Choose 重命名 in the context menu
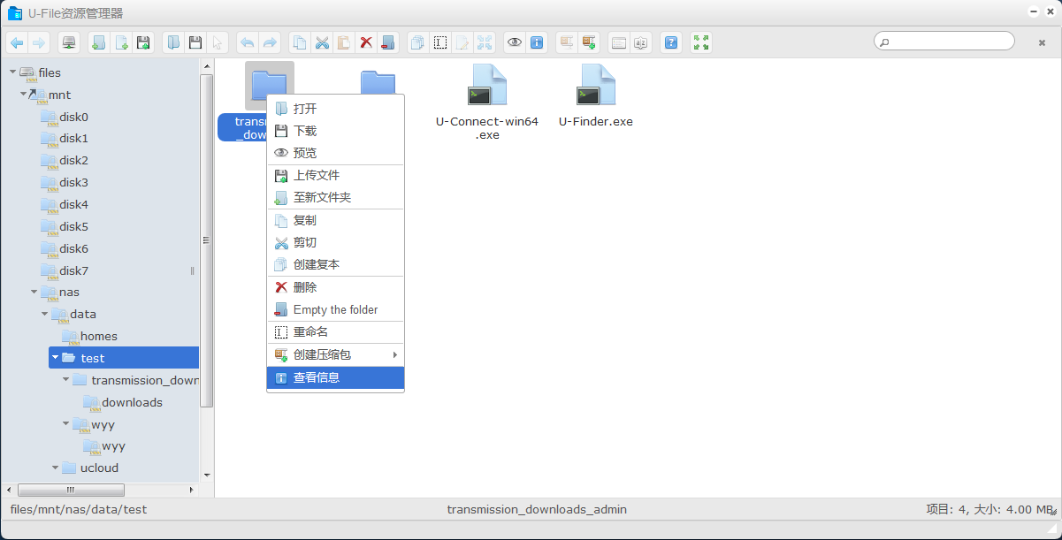This screenshot has height=540, width=1062. click(335, 331)
